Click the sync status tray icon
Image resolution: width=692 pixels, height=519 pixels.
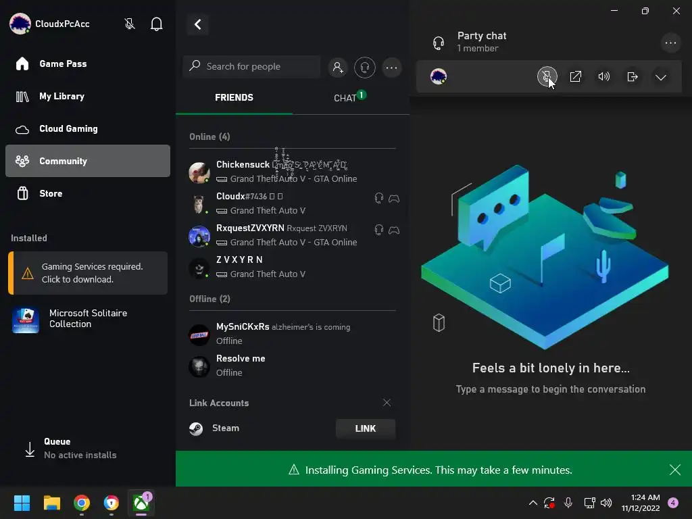549,503
